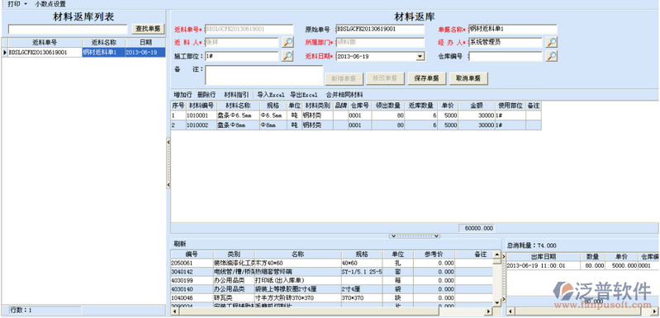Screen dimensions: 660x318
Task: Click magnifier icon next to 退料人 field
Action: point(287,42)
